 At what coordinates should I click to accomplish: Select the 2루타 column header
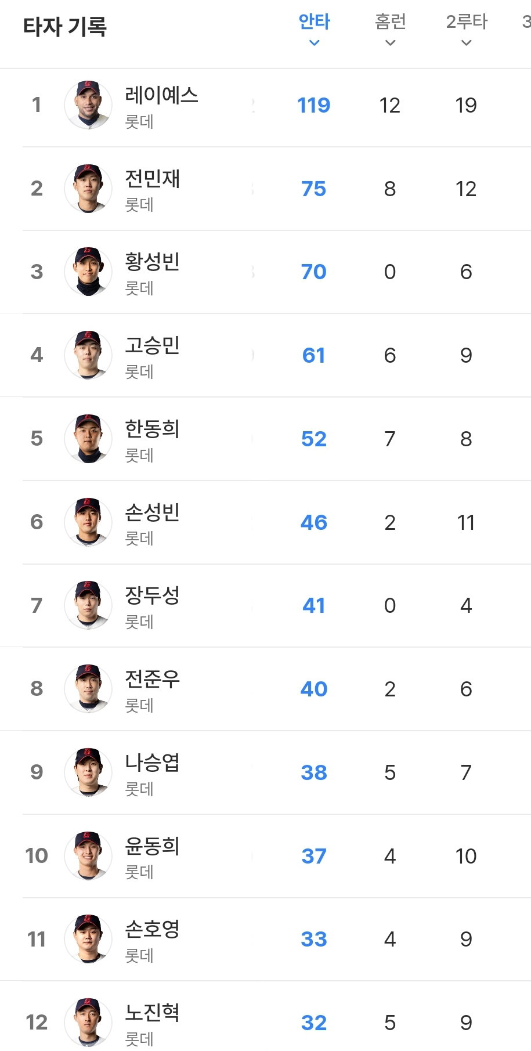tap(467, 22)
